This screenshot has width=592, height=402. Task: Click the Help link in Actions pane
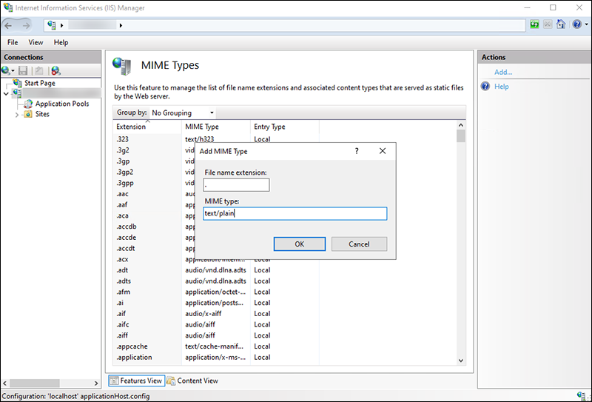502,87
